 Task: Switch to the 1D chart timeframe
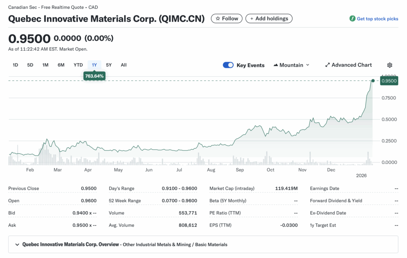point(15,65)
